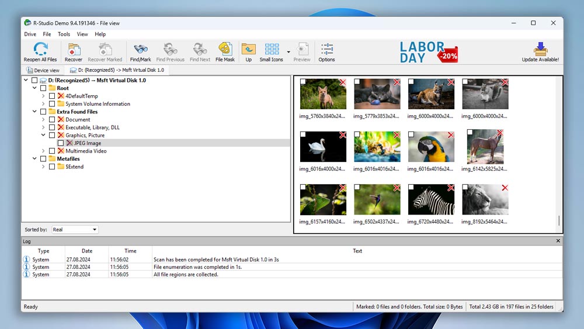Click the Time column header in Log
Image resolution: width=584 pixels, height=329 pixels.
(x=130, y=251)
